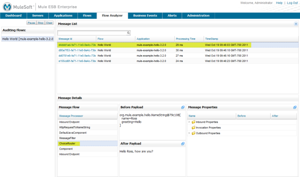Click the Inbound Properties folder icon
The width and height of the screenshot is (300, 177).
194,122
